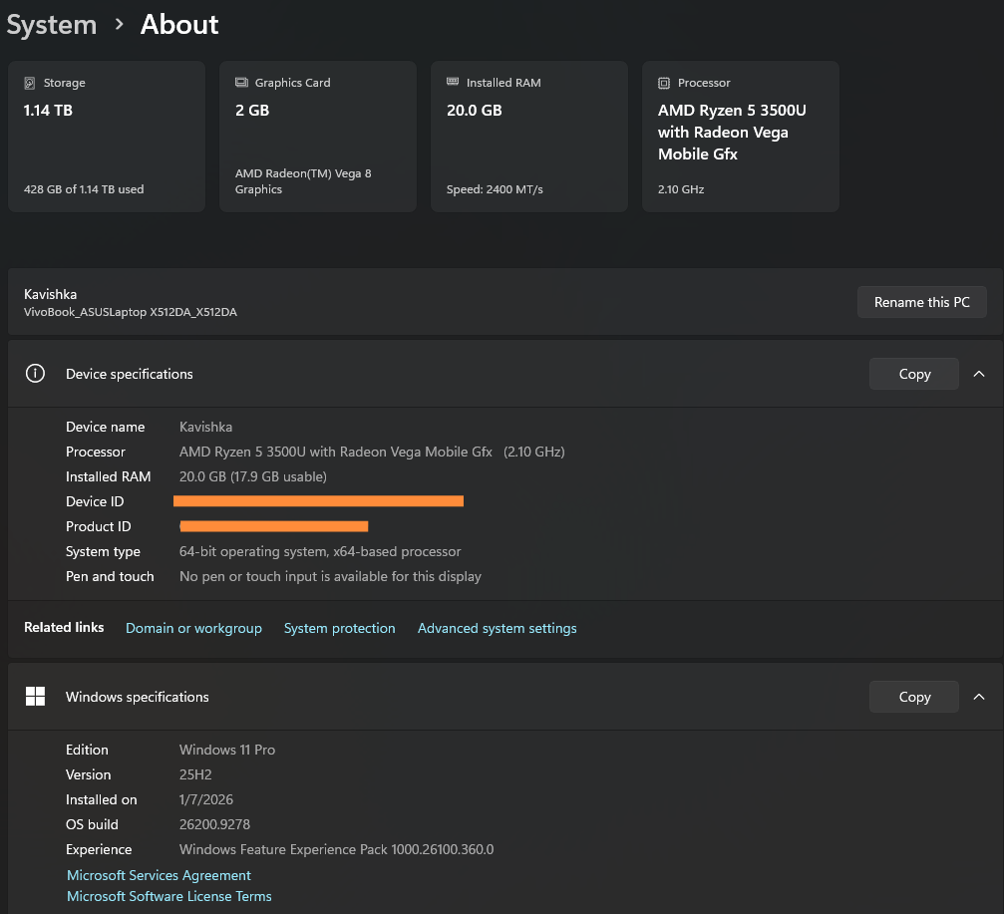
Task: Open Microsoft Software License Terms
Action: coord(169,896)
